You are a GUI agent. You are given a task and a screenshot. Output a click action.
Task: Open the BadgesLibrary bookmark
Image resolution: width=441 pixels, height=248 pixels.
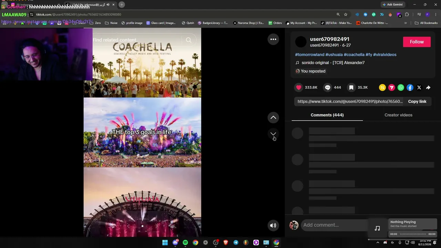(x=213, y=23)
